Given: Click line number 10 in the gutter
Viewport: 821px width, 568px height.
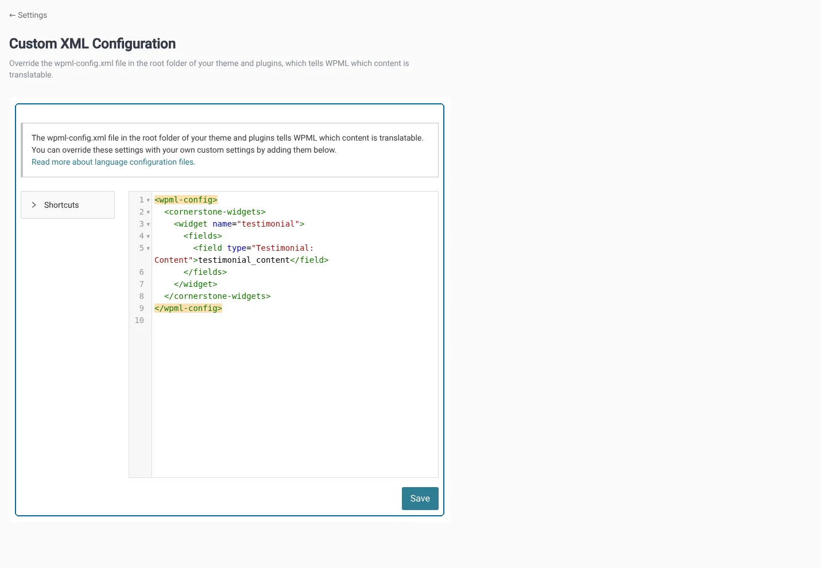Looking at the screenshot, I should [x=140, y=320].
